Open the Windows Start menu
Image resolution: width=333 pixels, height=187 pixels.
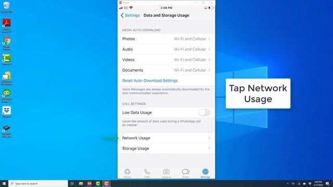pyautogui.click(x=4, y=183)
